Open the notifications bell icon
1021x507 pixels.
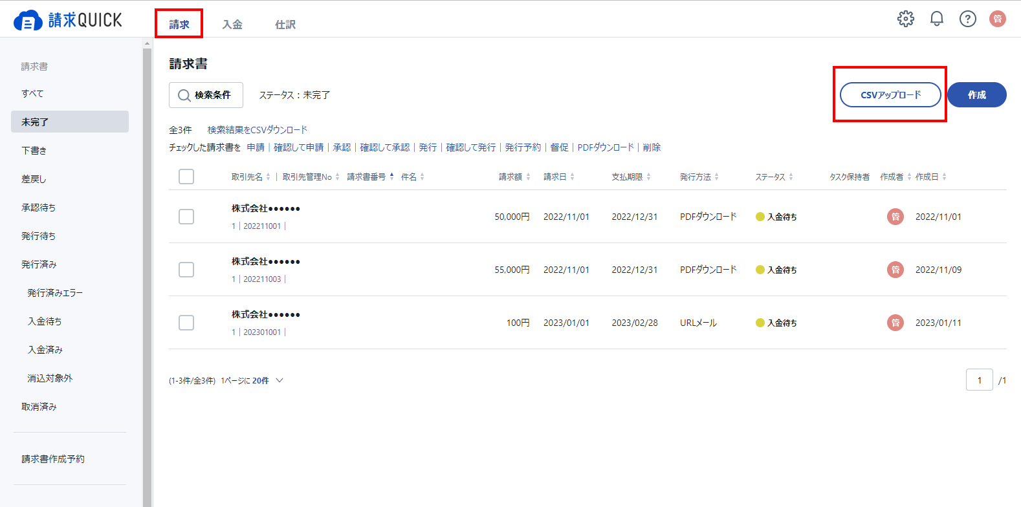(937, 19)
